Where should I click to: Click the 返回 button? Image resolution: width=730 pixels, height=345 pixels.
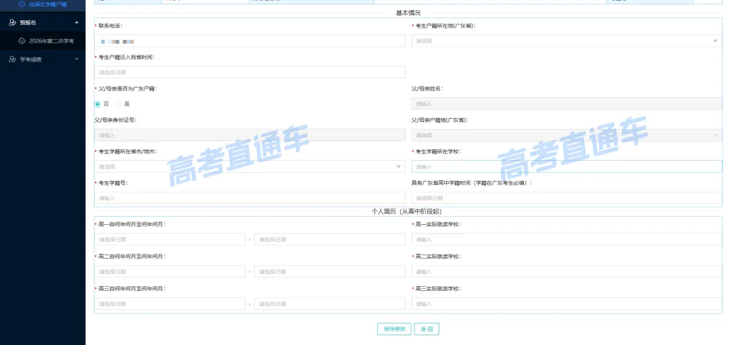427,329
